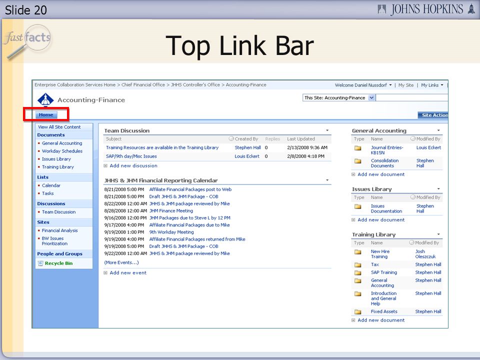Expand the Team Discussion web part menu
This screenshot has width=480, height=360.
click(x=327, y=130)
